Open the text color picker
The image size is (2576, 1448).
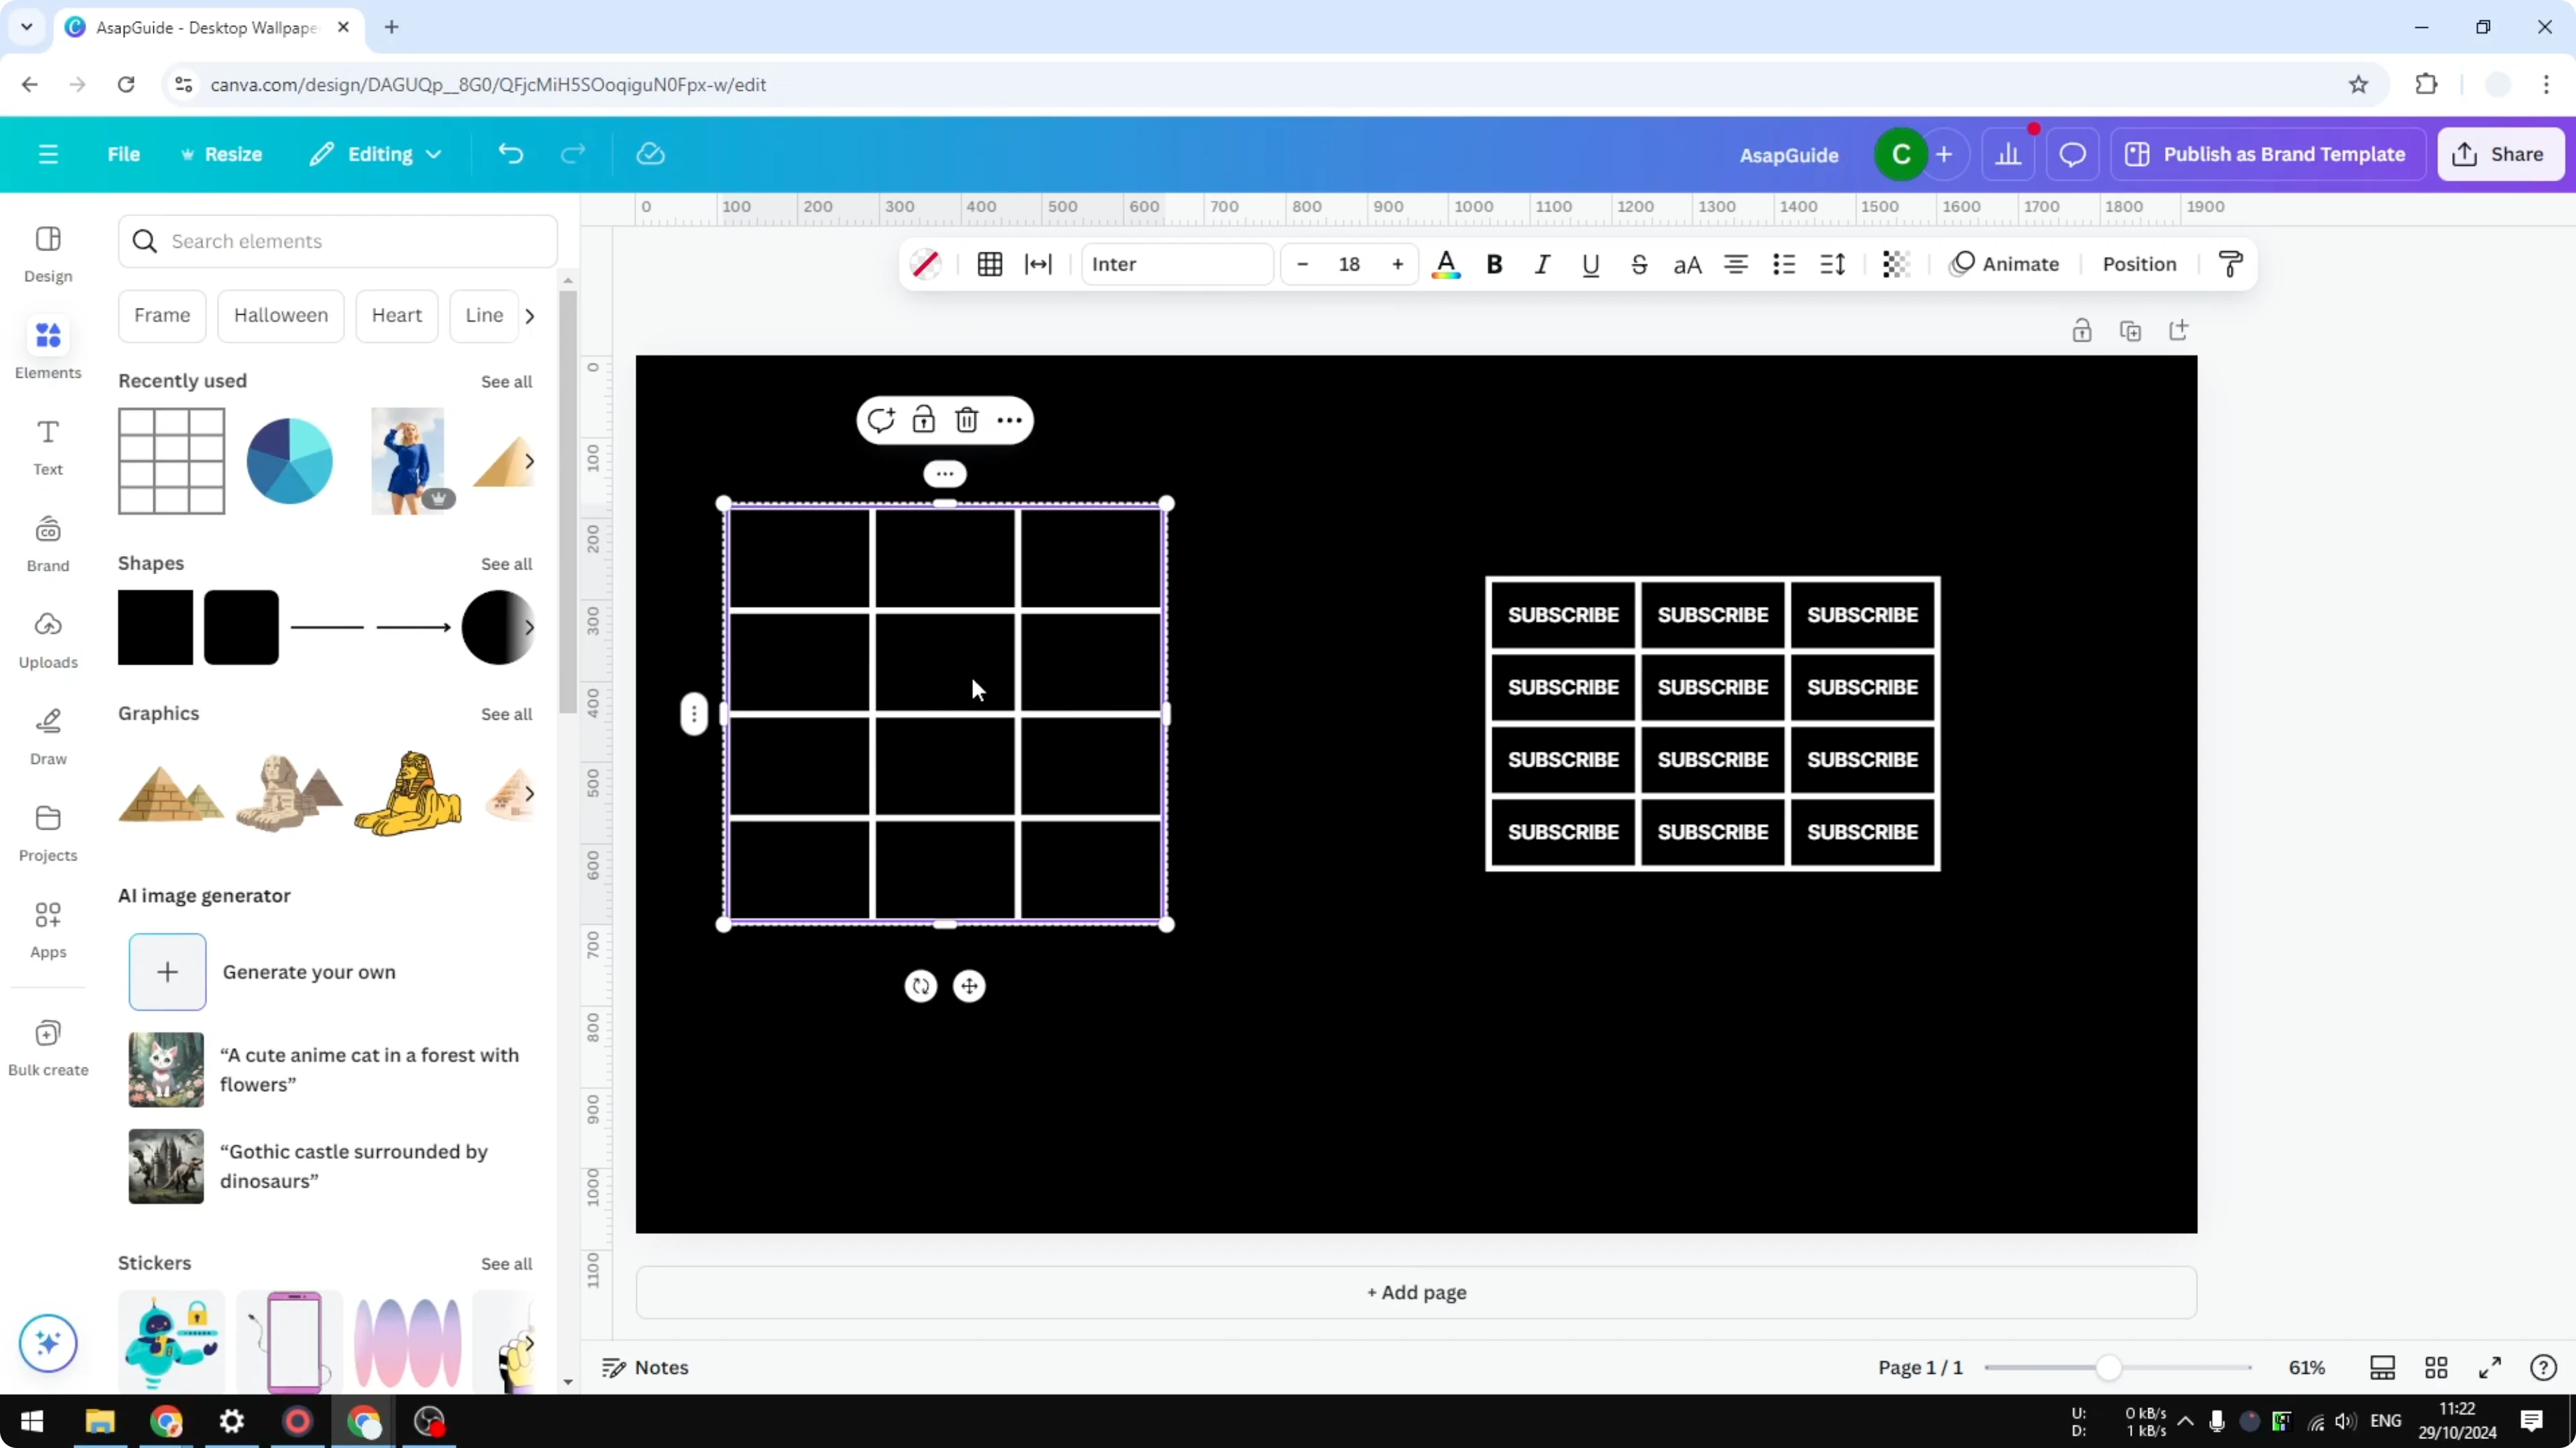tap(1446, 264)
